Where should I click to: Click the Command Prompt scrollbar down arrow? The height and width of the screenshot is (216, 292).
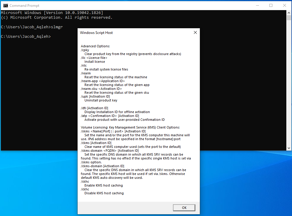tap(289, 148)
